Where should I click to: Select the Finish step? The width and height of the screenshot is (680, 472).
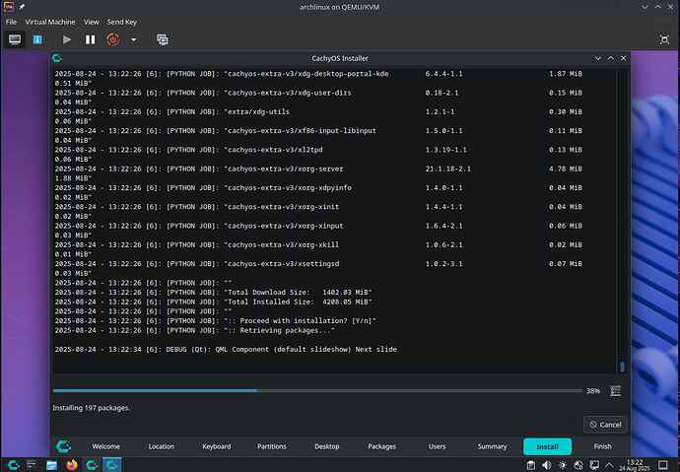tap(602, 446)
